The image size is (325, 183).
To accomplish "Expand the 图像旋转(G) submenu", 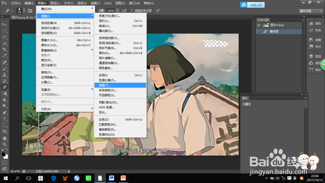I will (x=65, y=50).
